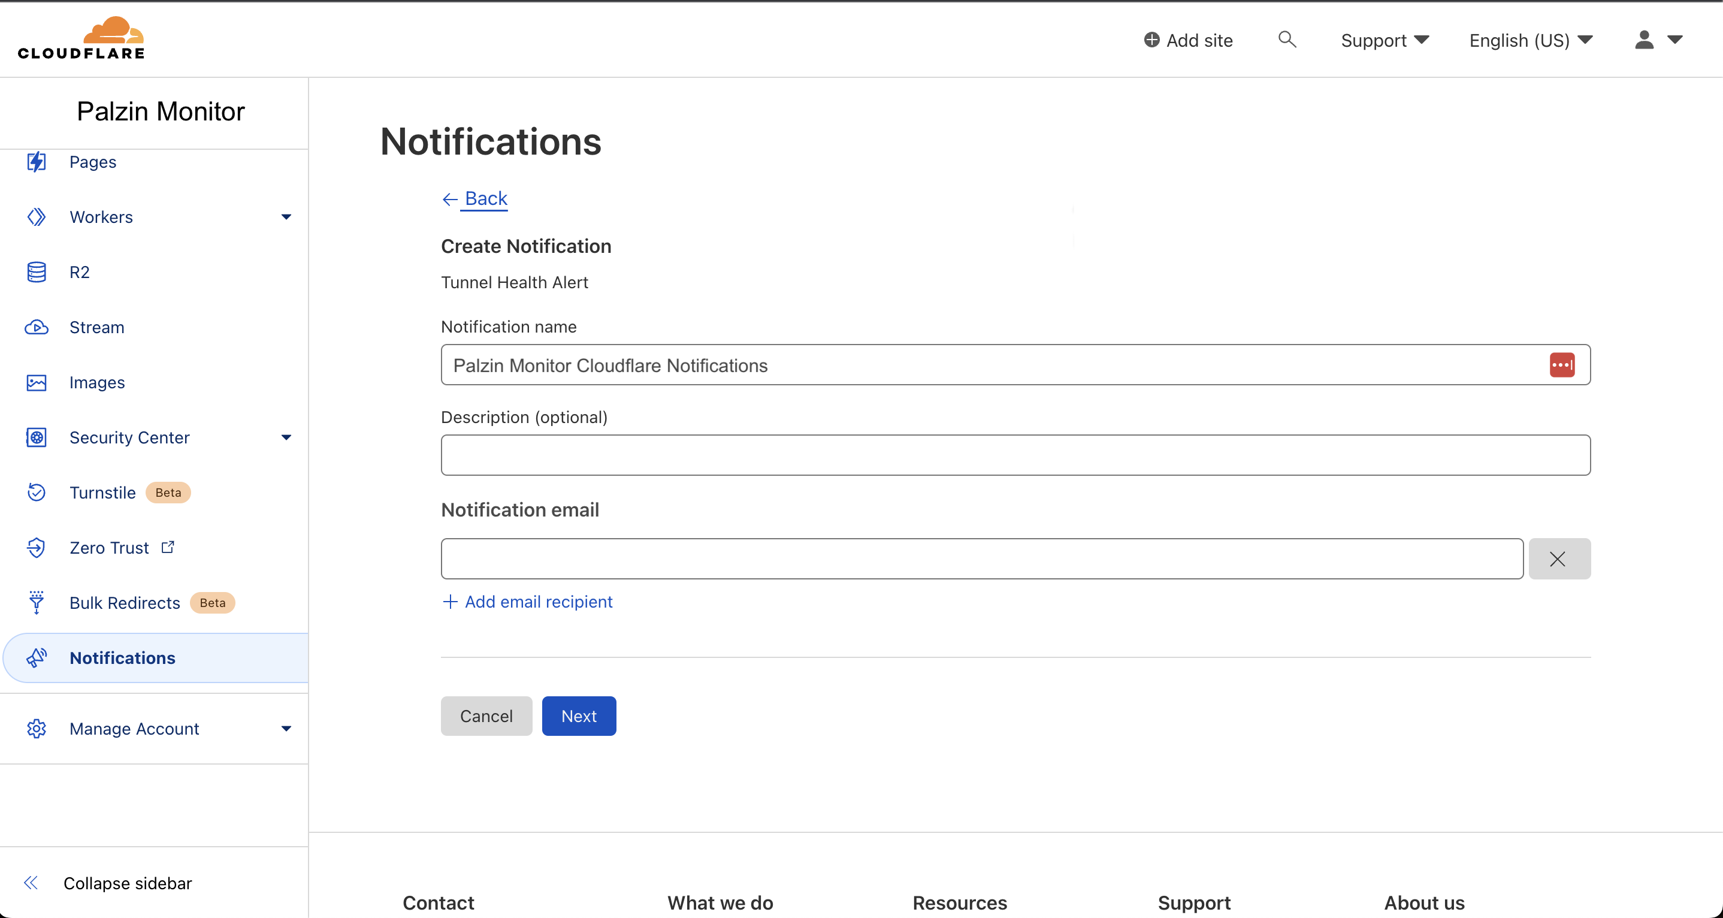The height and width of the screenshot is (918, 1723).
Task: Click the Images picture icon
Action: [x=36, y=383]
